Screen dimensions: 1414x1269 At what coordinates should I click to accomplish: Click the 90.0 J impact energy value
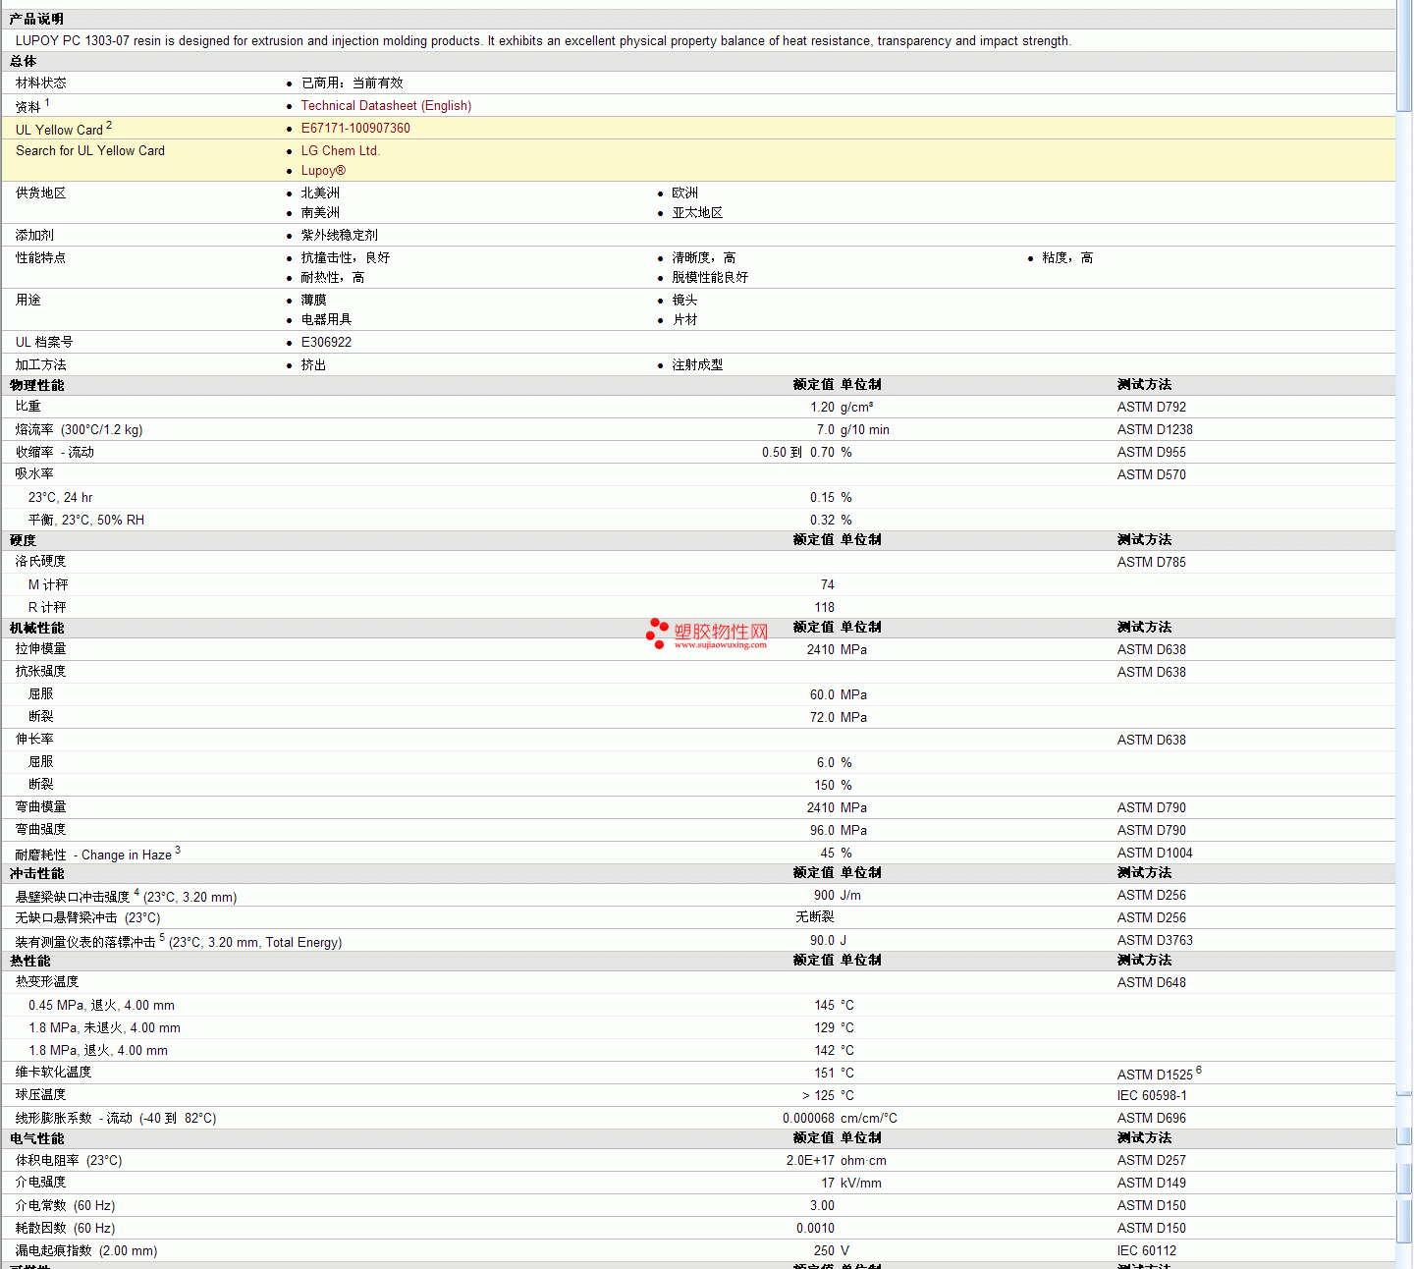tap(828, 940)
